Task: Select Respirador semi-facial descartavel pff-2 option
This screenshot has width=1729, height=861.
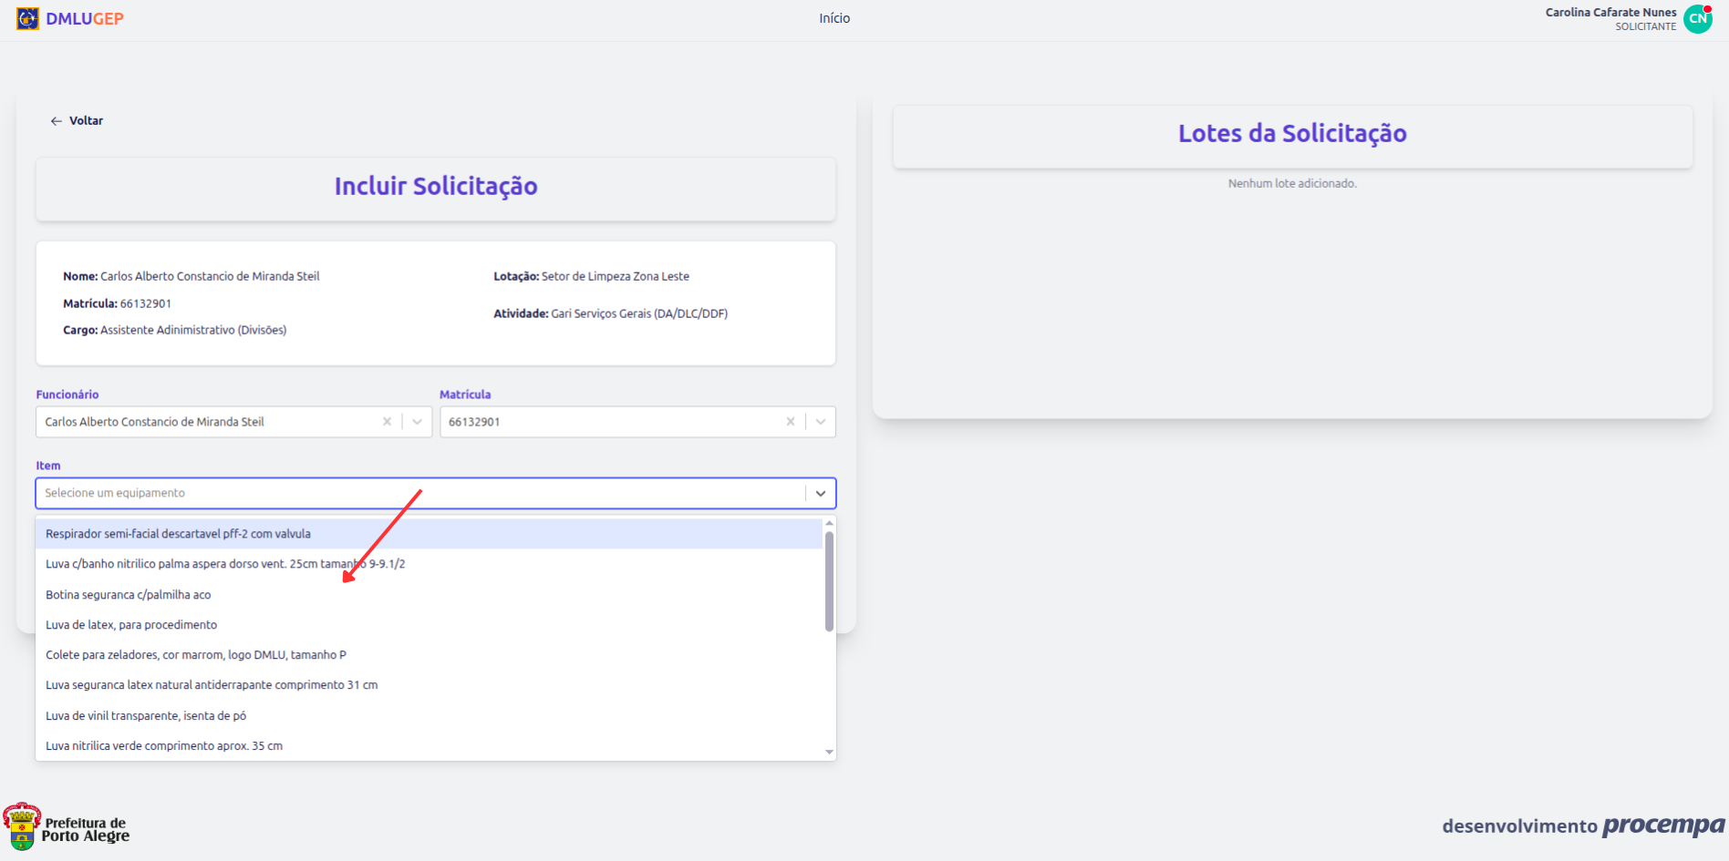Action: click(x=178, y=534)
